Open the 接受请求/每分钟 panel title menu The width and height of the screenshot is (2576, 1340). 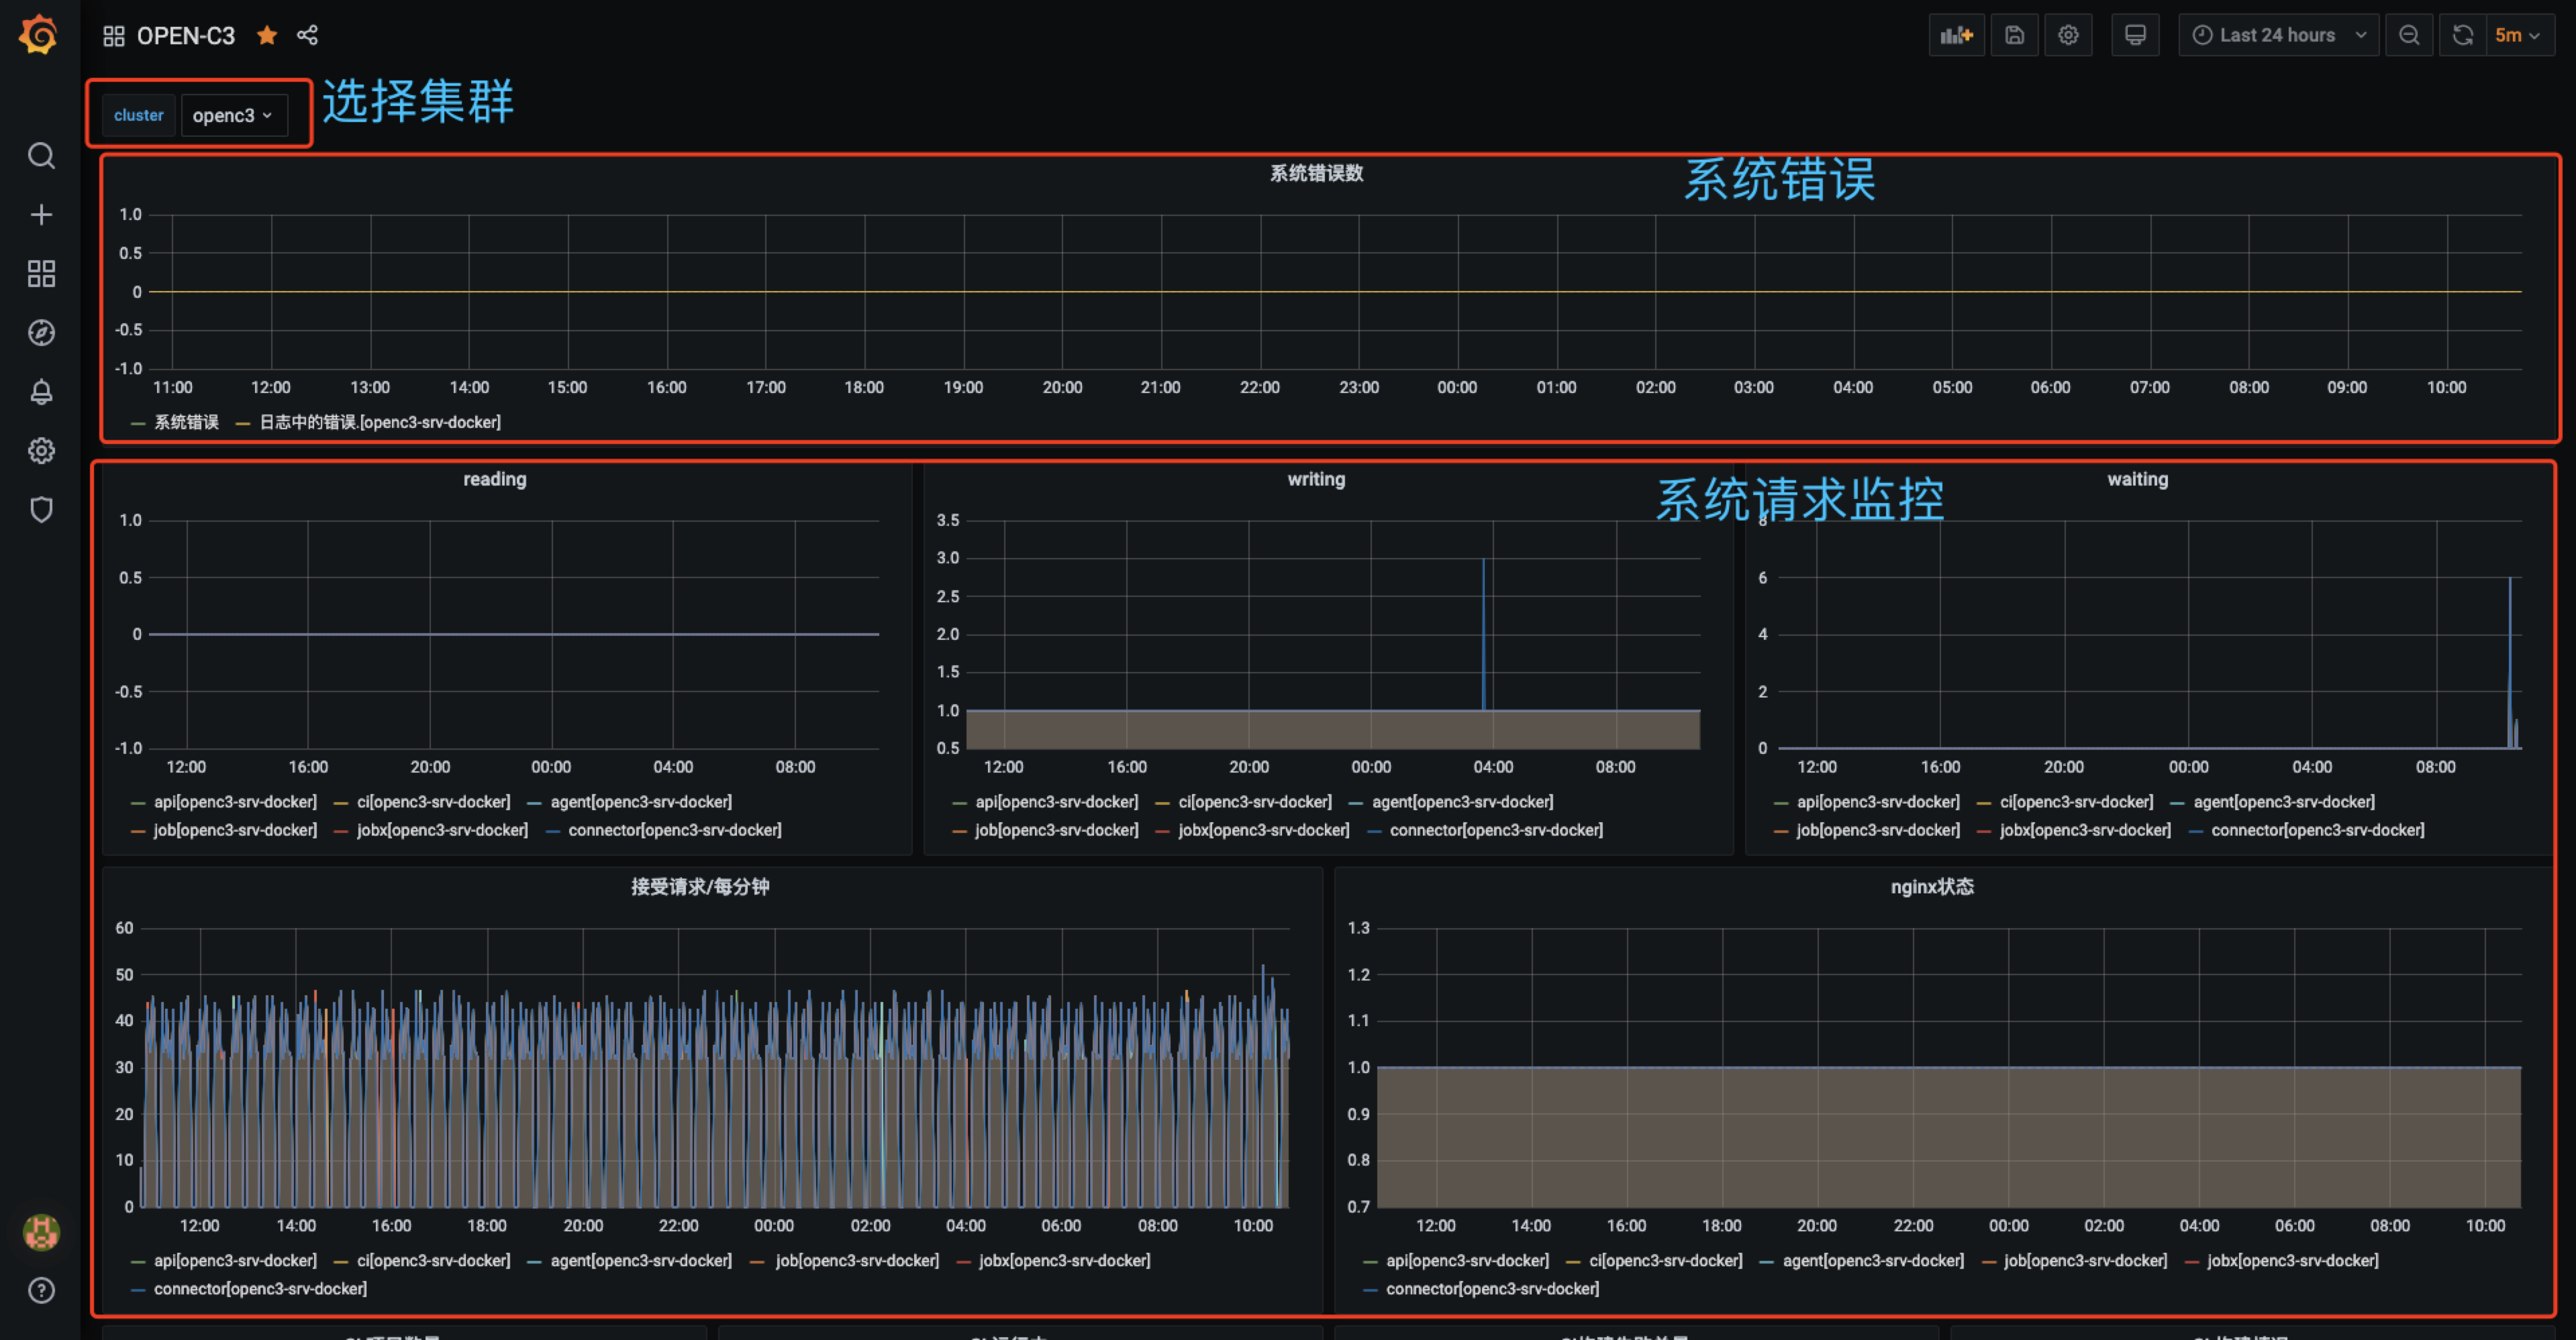(x=700, y=887)
